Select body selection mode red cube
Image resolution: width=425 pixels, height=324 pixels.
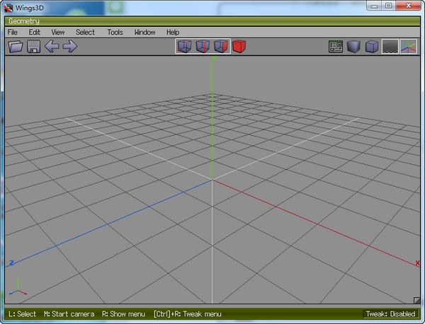(x=239, y=47)
